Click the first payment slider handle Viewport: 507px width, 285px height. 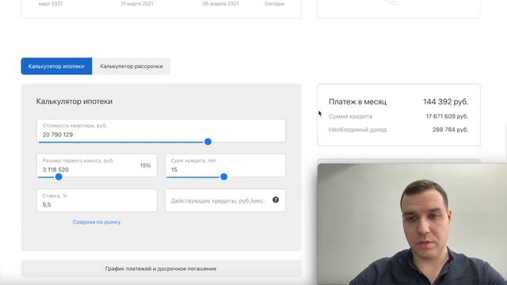[x=59, y=177]
